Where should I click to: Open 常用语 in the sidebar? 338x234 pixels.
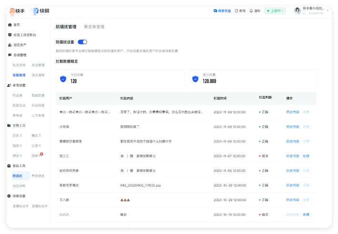[x=18, y=116]
